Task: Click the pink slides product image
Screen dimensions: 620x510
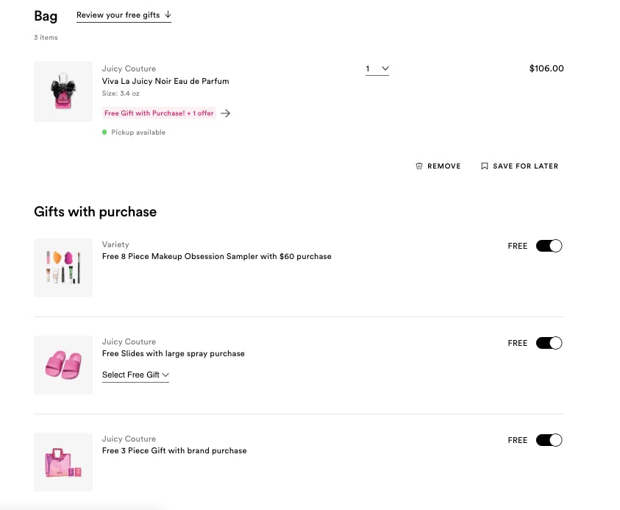Action: pos(63,365)
